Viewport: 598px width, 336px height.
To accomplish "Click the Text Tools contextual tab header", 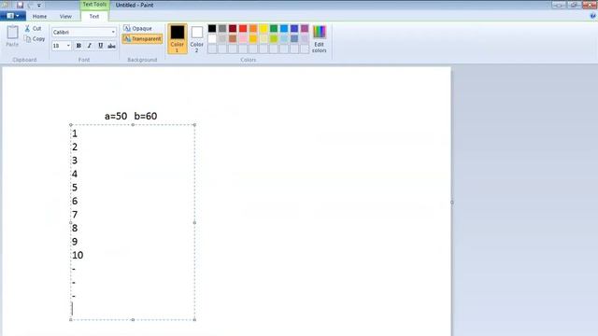I will [94, 5].
